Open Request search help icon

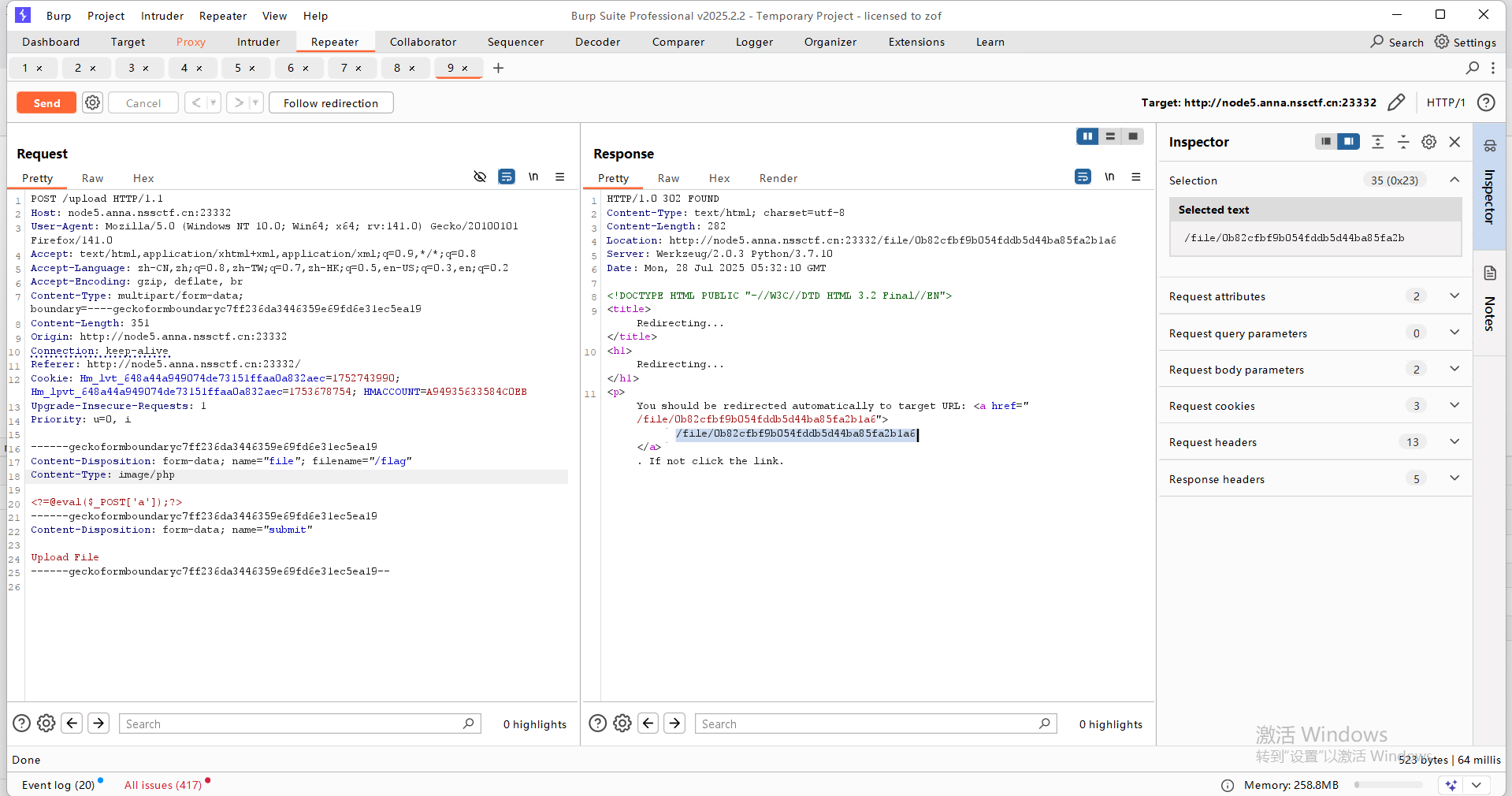click(22, 723)
